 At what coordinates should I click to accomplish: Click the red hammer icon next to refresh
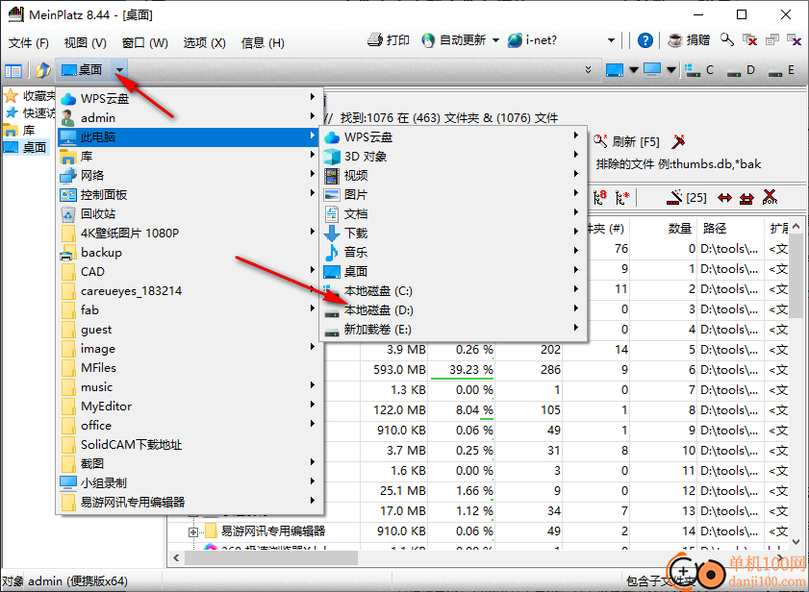(x=679, y=140)
